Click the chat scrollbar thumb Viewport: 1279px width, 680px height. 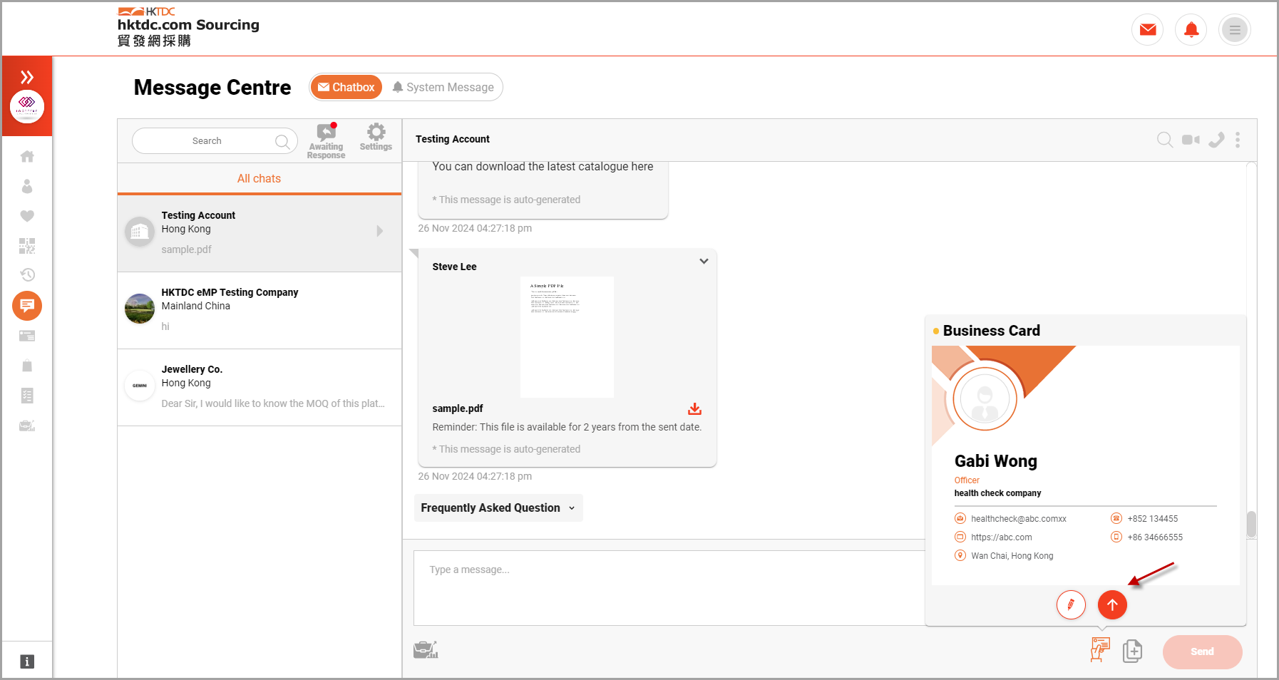(x=1251, y=525)
